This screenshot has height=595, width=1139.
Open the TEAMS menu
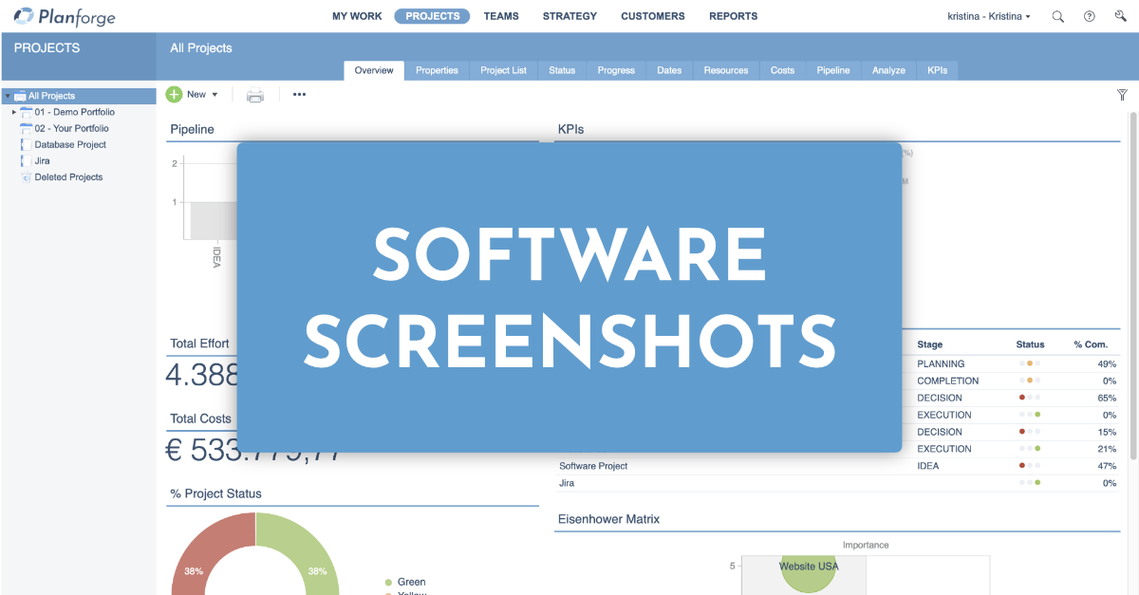[501, 16]
